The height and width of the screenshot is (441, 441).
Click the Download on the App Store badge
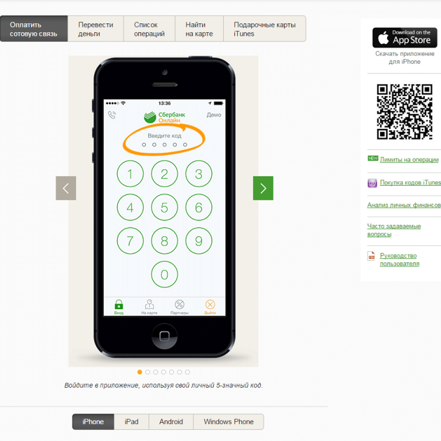tap(405, 38)
